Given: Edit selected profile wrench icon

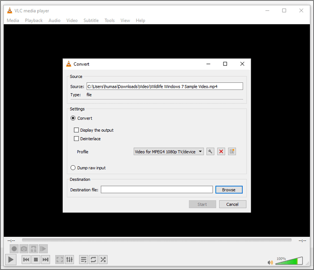Looking at the screenshot, I should click(x=210, y=151).
